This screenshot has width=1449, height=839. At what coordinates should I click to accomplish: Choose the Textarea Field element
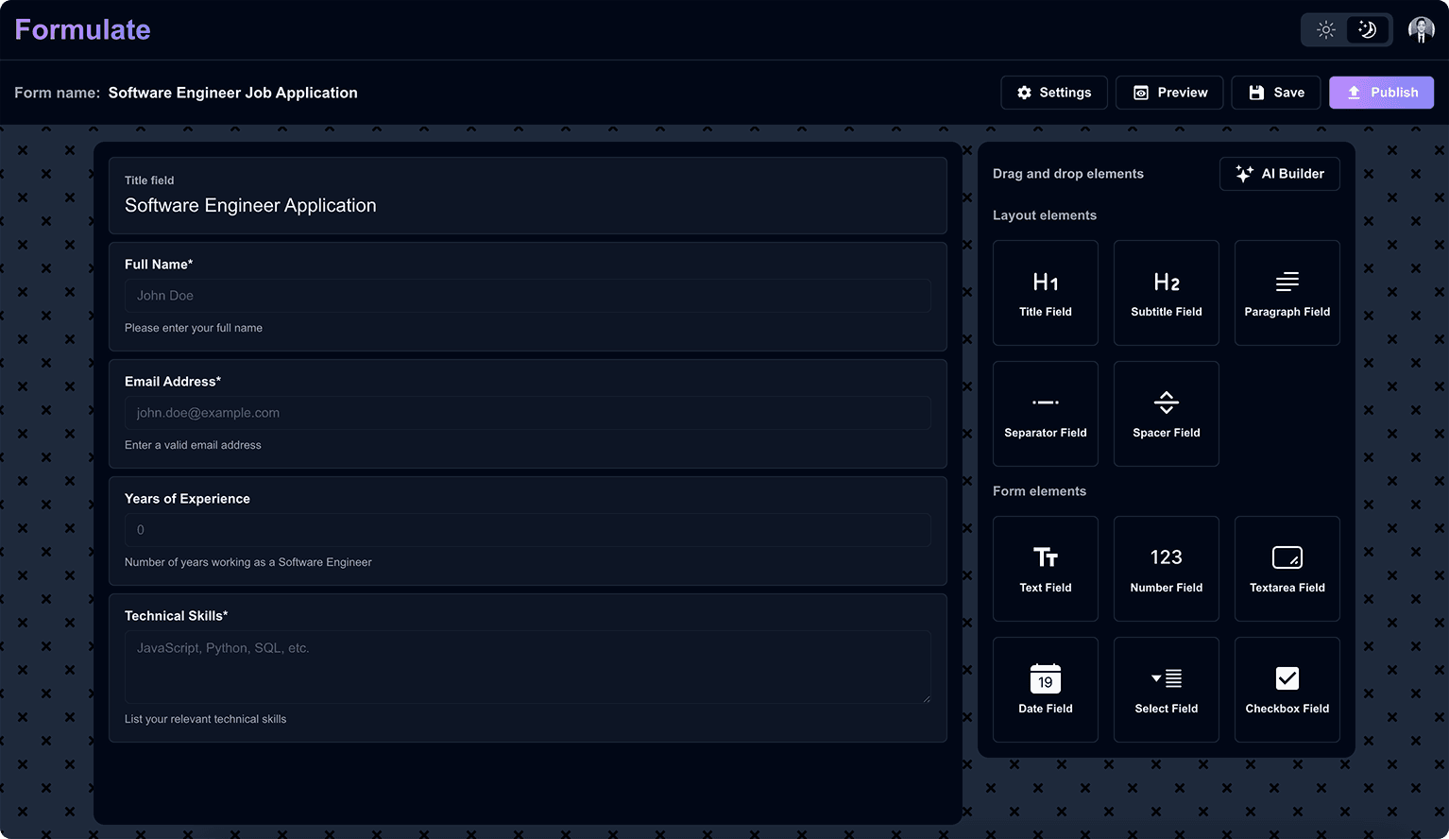pos(1287,568)
